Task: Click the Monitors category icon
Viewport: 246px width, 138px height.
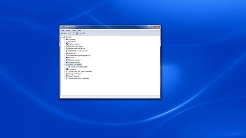Action: click(x=66, y=58)
